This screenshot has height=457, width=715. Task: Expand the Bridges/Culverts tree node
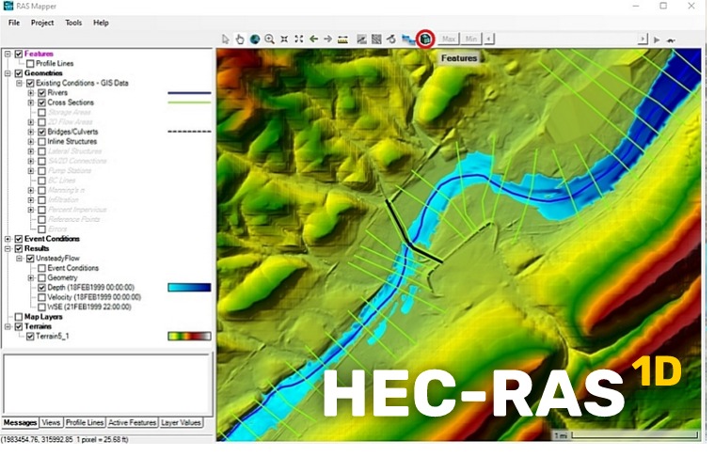point(30,132)
